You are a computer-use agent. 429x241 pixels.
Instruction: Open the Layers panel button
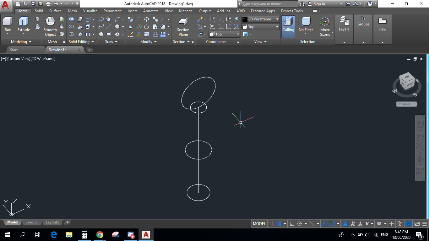pos(344,29)
